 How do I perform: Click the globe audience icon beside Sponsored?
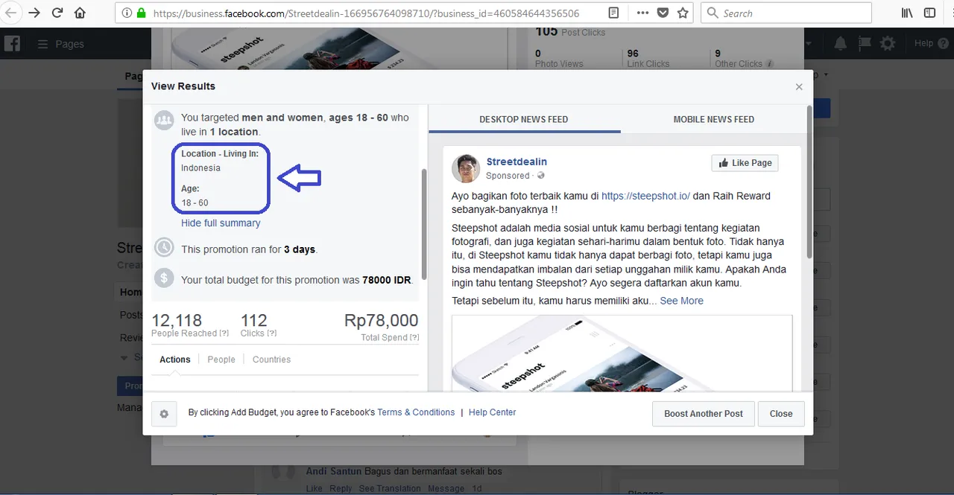click(x=541, y=176)
